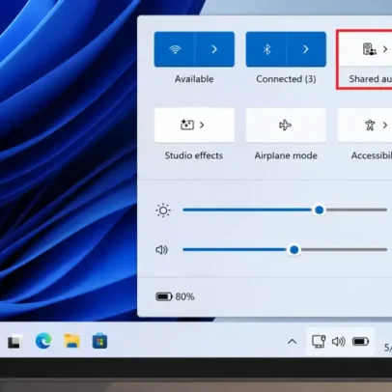Toggle Airplane mode

286,125
